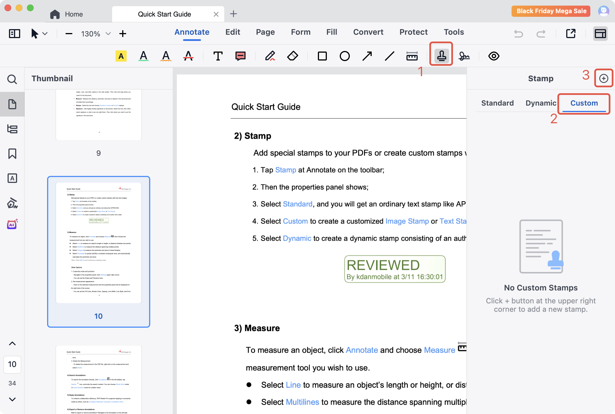Open the AI assistant in the sidebar
615x414 pixels.
[x=12, y=224]
